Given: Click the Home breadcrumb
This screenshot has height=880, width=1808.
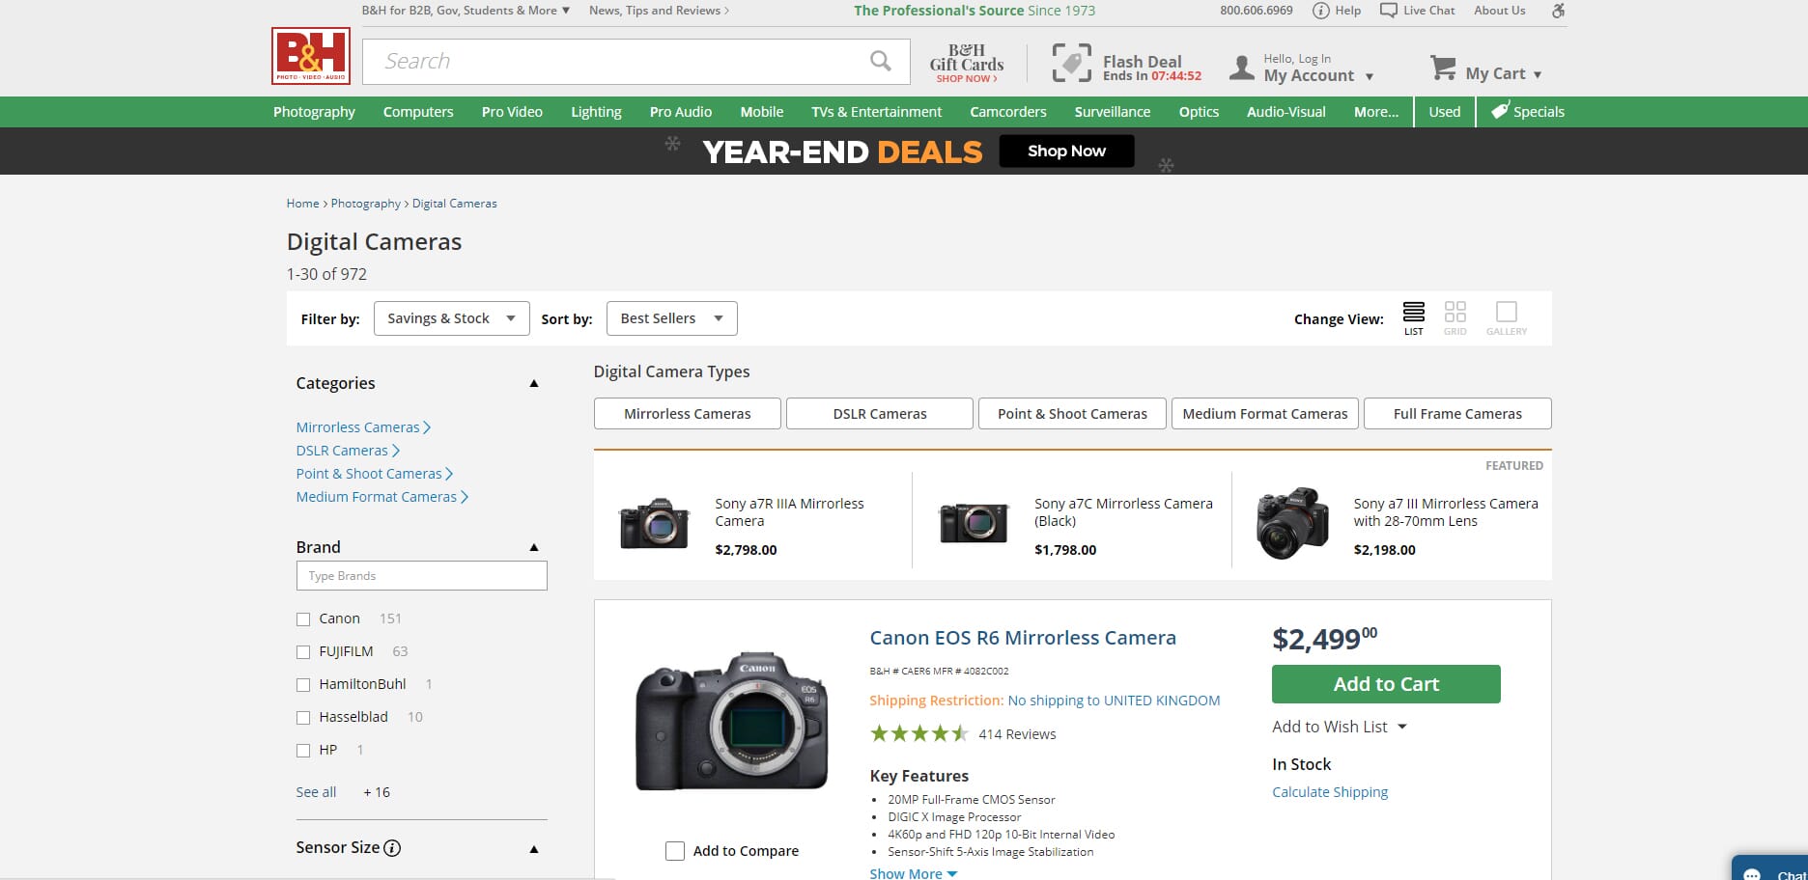Looking at the screenshot, I should 302,204.
